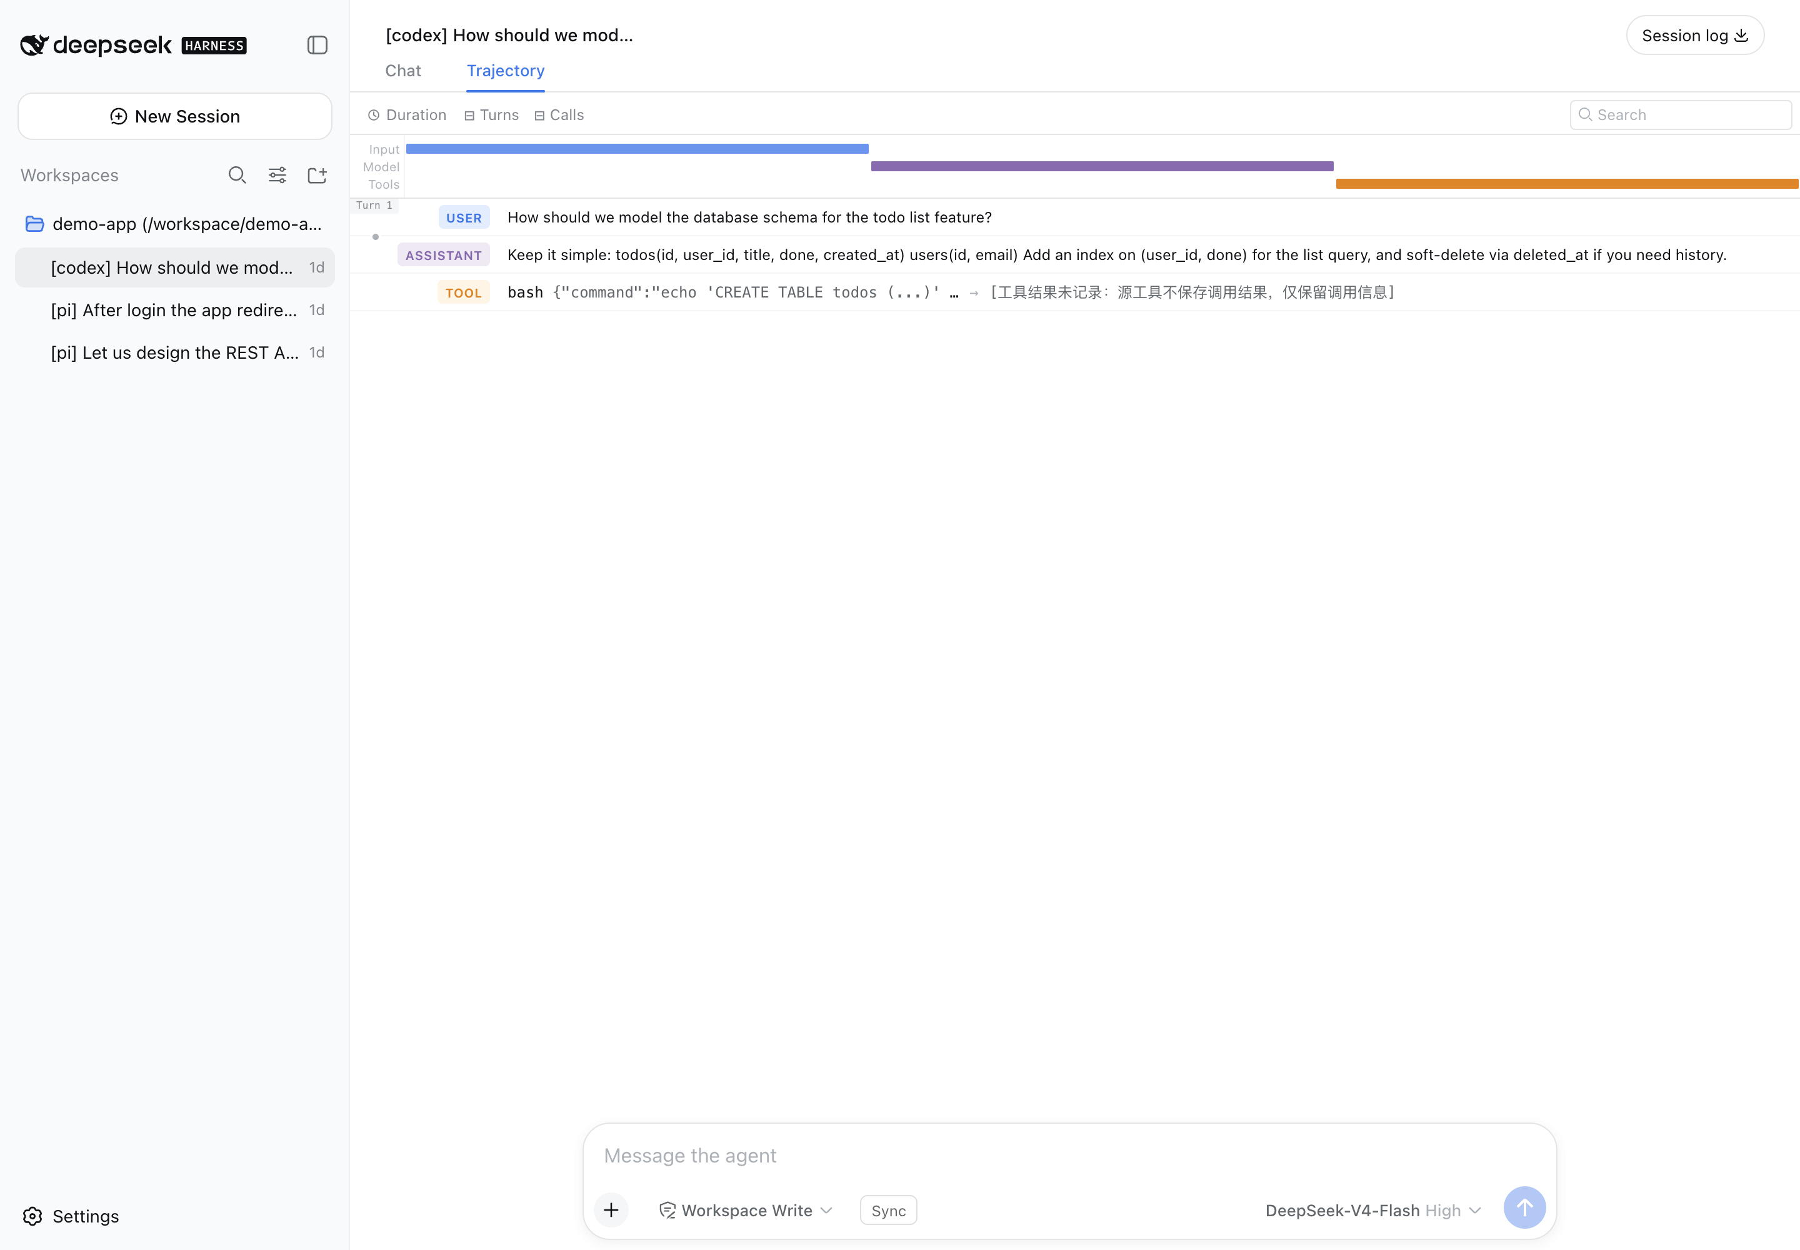Open the DeepSeek-V4-Flash model dropdown
1800x1250 pixels.
point(1373,1211)
